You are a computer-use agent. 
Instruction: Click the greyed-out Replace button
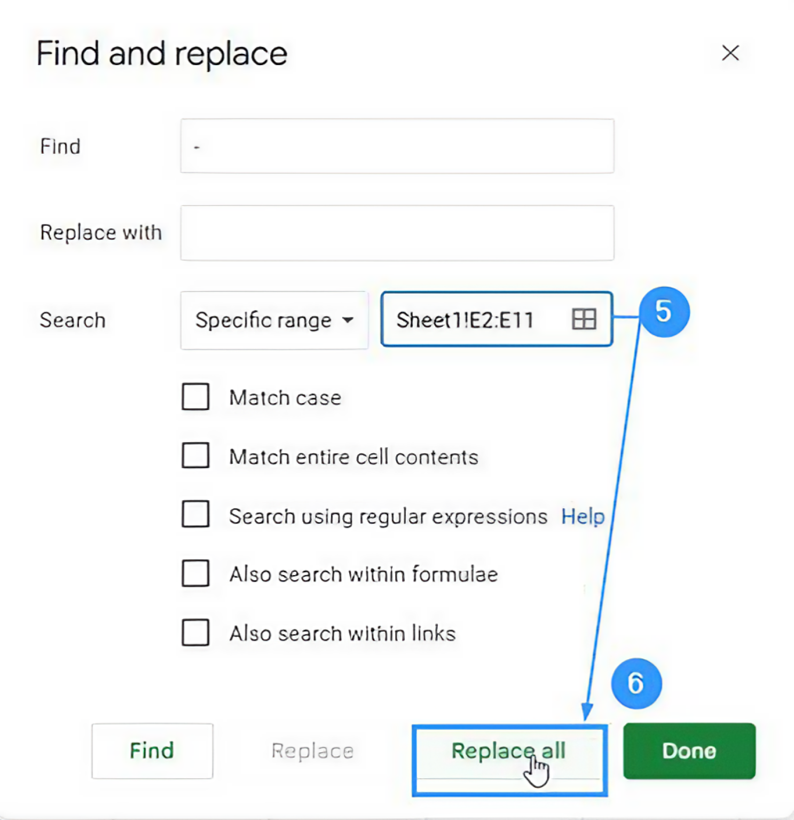(312, 751)
